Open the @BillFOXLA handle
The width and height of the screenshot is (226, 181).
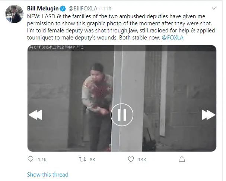[79, 8]
